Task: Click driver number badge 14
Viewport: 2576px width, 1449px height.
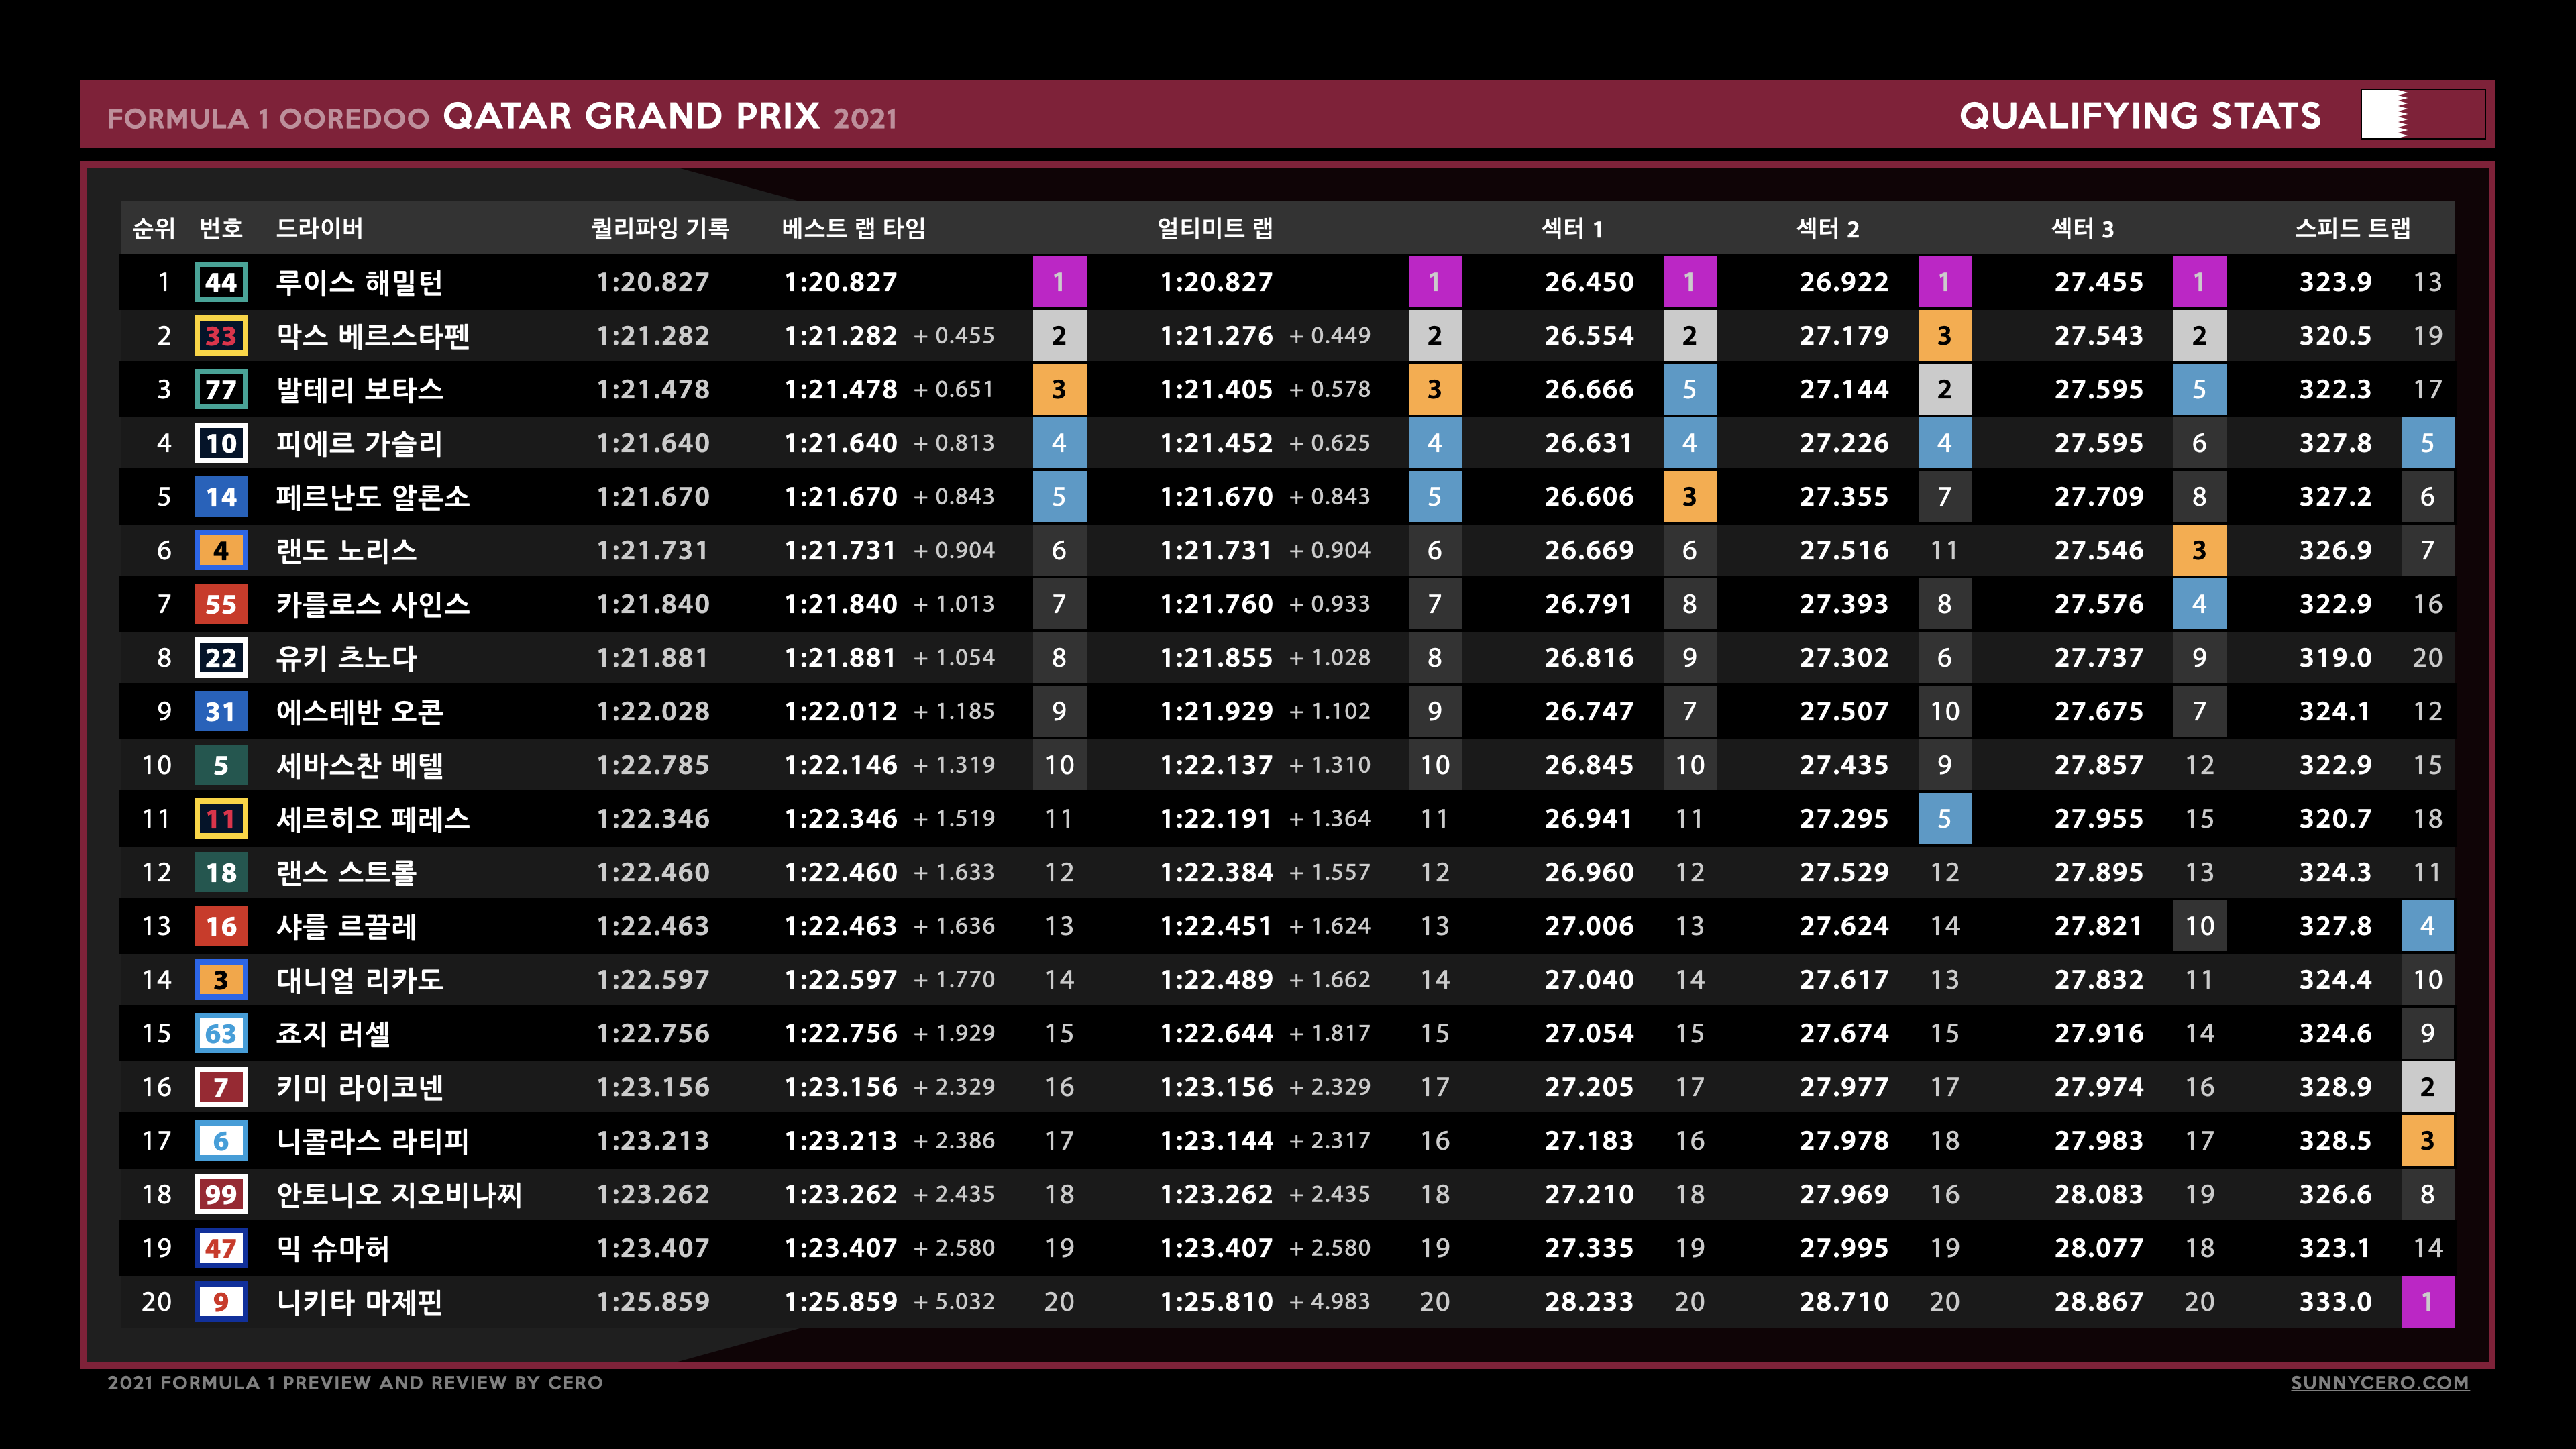Action: pos(221,497)
